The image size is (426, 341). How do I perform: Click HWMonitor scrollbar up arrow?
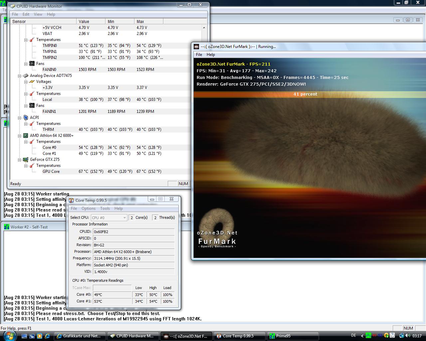[x=204, y=28]
